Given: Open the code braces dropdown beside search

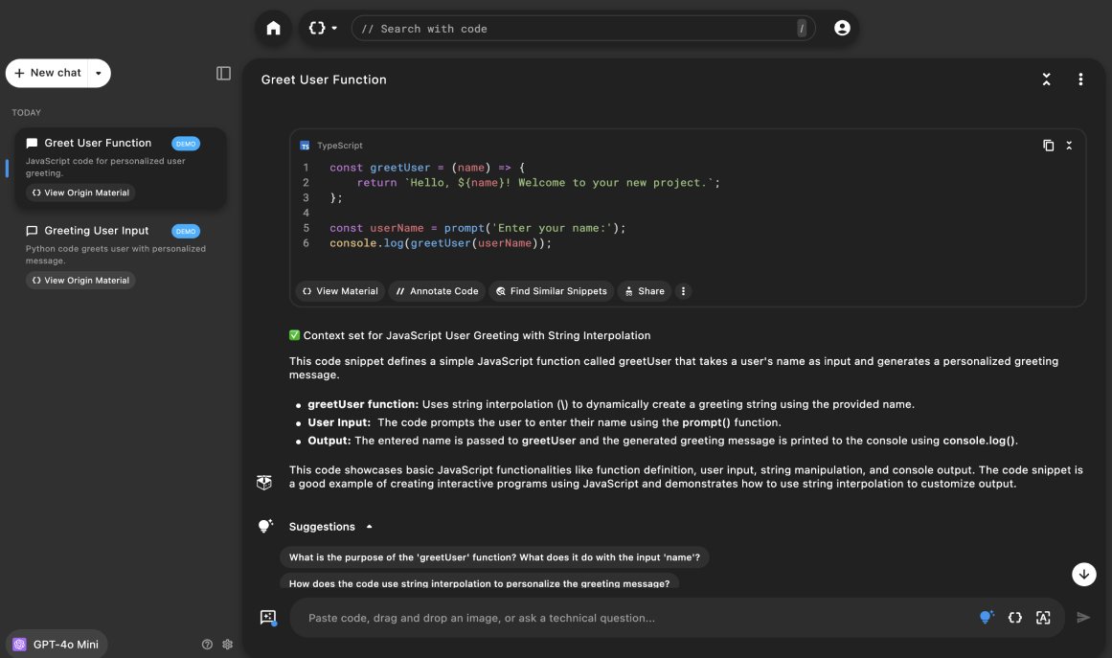Looking at the screenshot, I should click(x=323, y=29).
